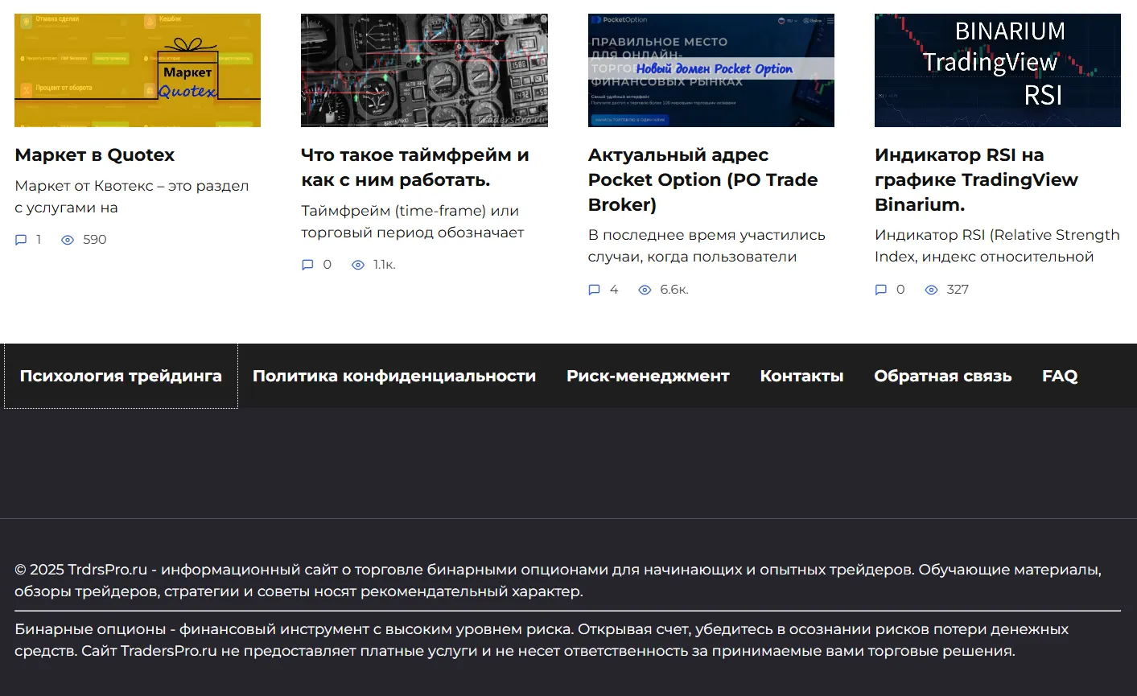1137x696 pixels.
Task: Click comment icon under RSI indicator article
Action: coord(881,290)
